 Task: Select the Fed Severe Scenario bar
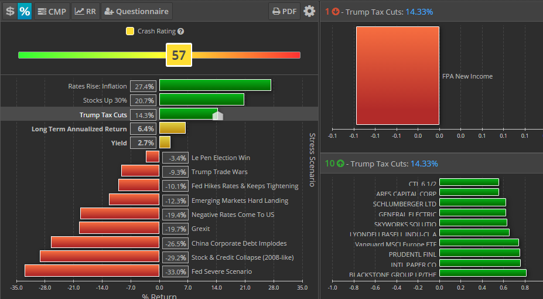pyautogui.click(x=92, y=271)
